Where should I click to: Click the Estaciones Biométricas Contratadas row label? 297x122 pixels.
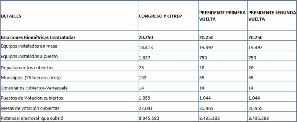(x=38, y=37)
